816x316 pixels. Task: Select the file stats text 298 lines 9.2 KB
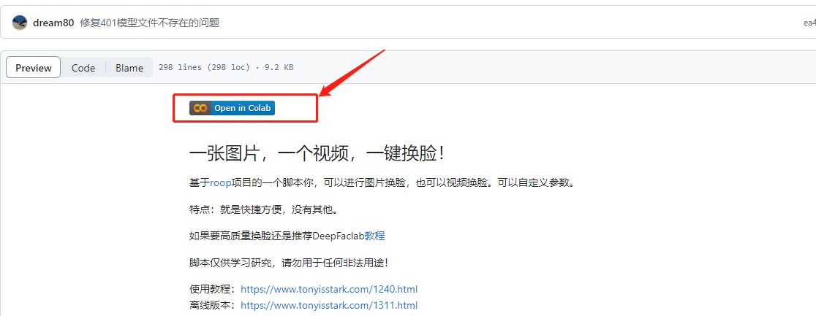[x=226, y=68]
